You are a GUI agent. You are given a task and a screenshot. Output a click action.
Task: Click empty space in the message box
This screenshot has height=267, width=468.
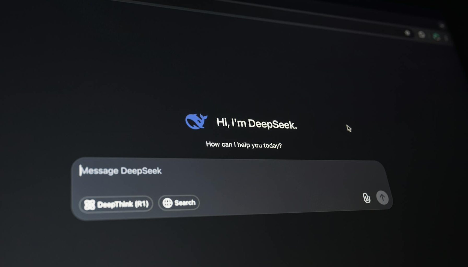(261, 188)
